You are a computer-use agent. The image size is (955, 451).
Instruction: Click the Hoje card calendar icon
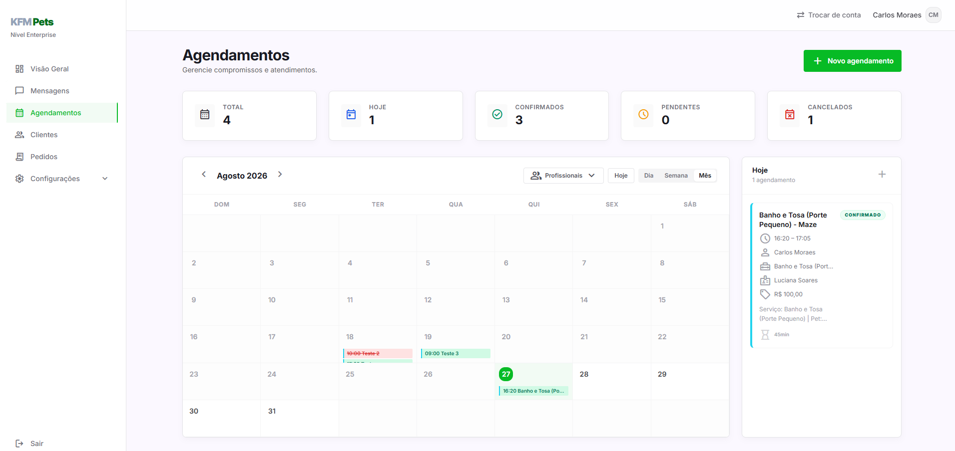click(351, 114)
